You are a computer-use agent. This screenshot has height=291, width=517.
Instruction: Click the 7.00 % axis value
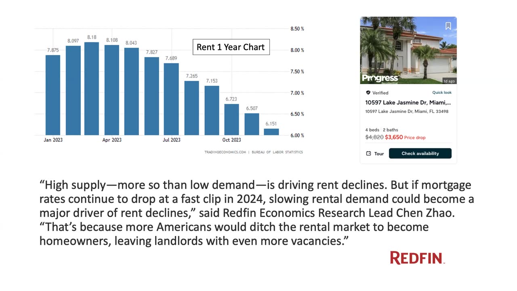pyautogui.click(x=297, y=93)
